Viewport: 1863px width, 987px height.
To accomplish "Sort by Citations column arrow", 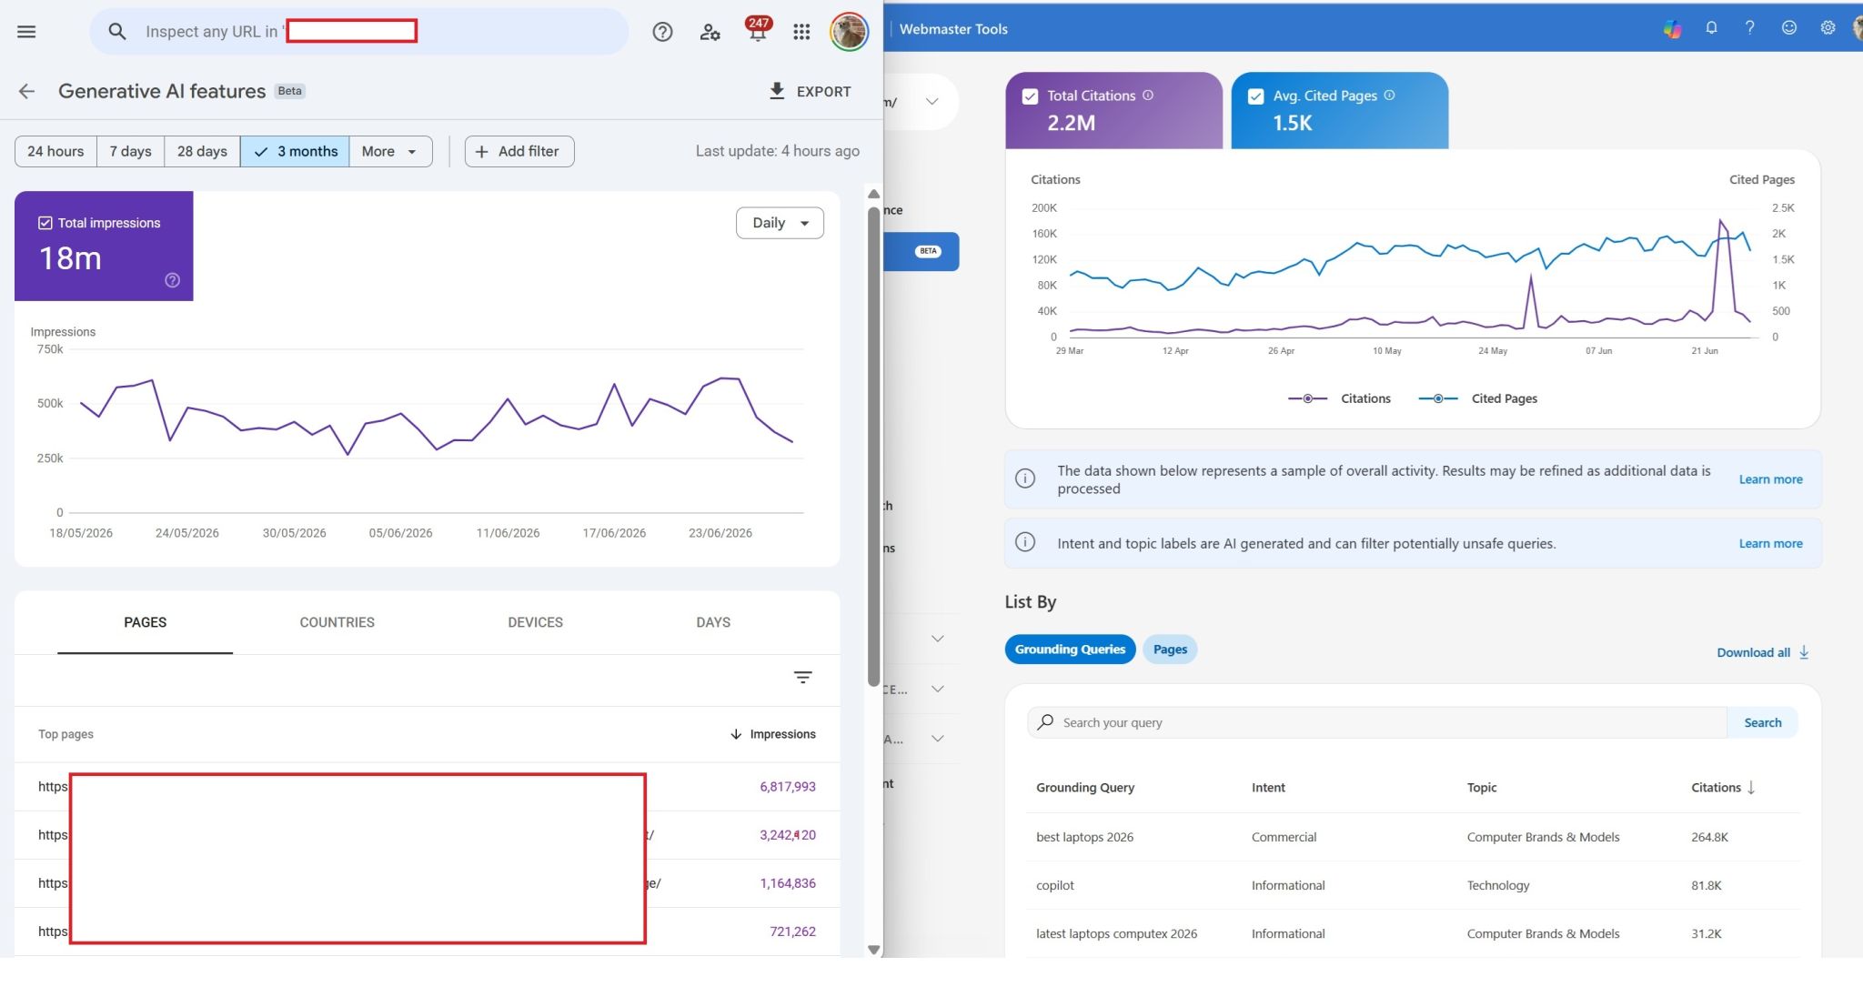I will (1751, 788).
